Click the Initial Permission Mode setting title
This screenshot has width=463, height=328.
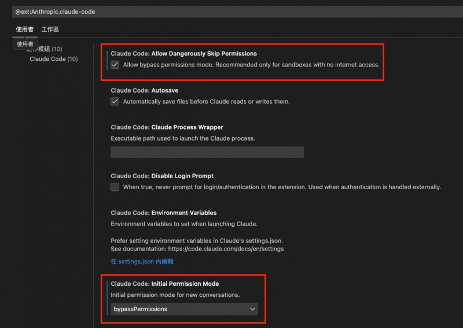164,284
